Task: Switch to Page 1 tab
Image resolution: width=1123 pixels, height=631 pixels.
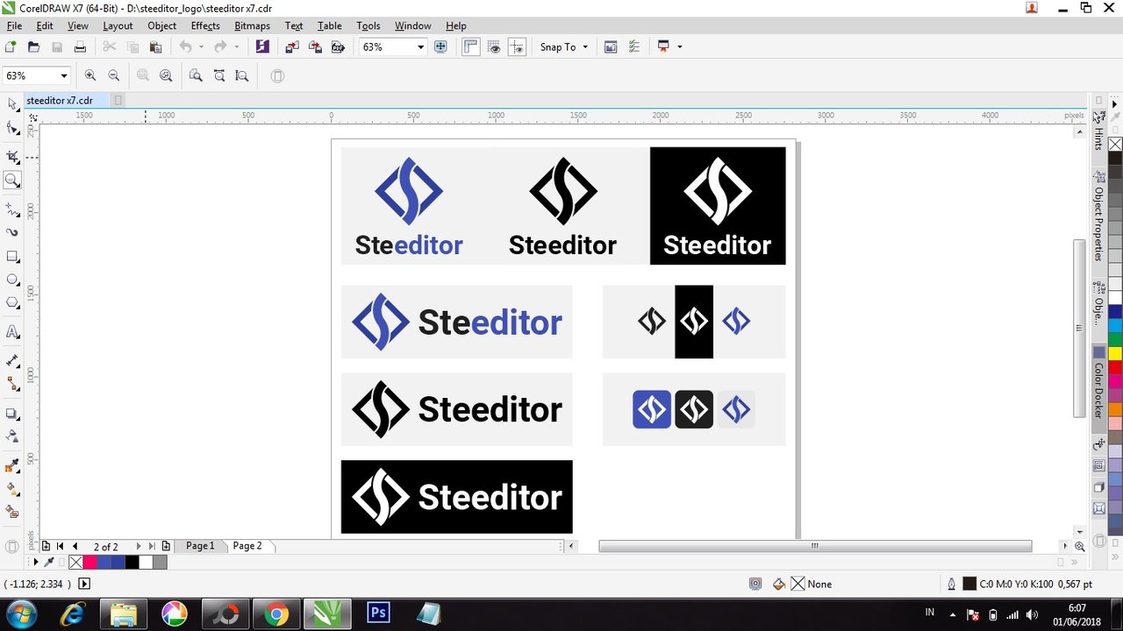Action: coord(200,546)
